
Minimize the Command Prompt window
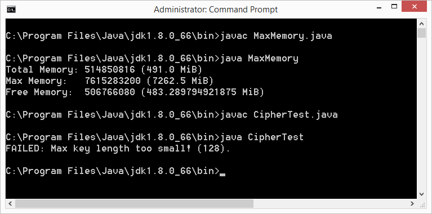click(379, 7)
